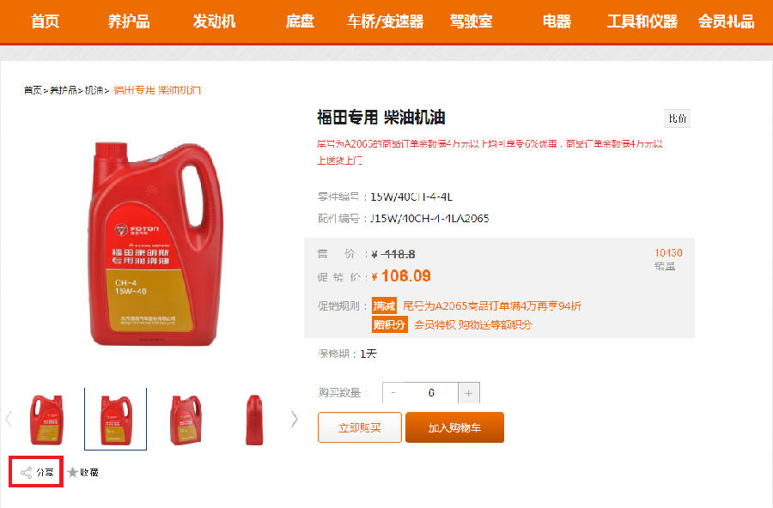Click the 满减 promotion tag
Screen dimensions: 773x508
pyautogui.click(x=385, y=306)
